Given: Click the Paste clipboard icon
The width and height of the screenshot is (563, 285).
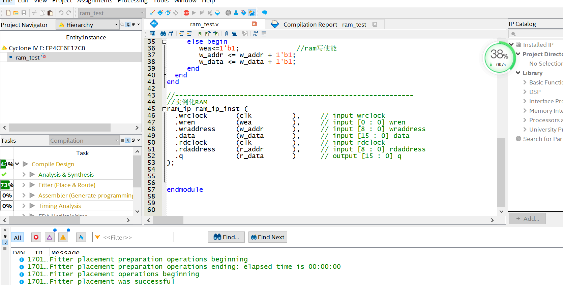Looking at the screenshot, I should click(x=50, y=13).
